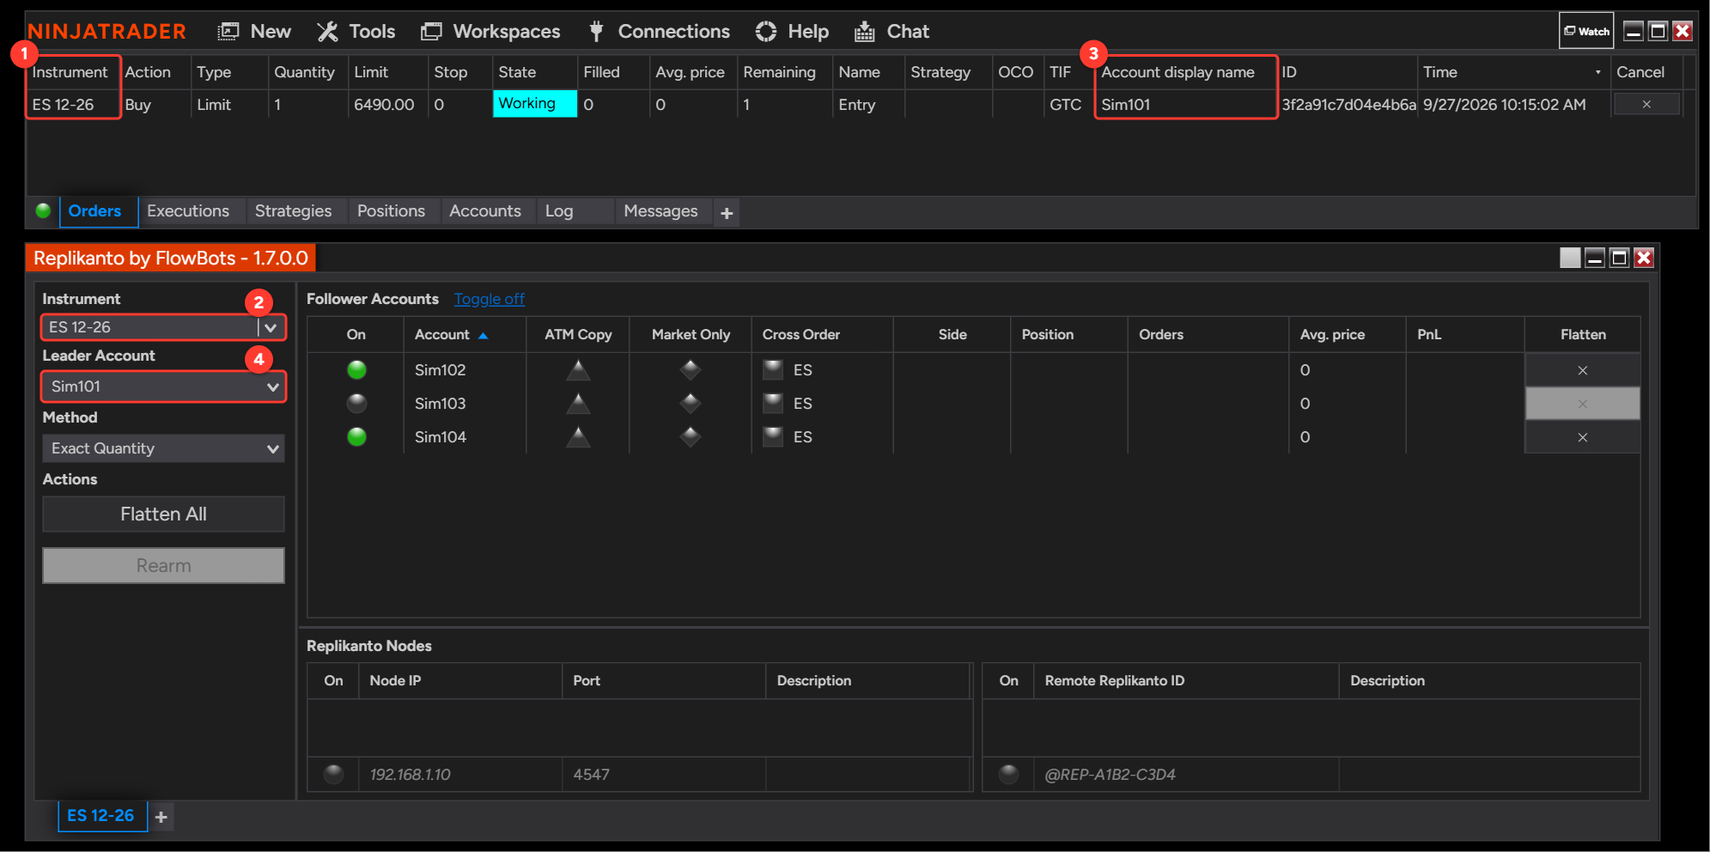Toggle Sim104 follower account on/off
Image resolution: width=1710 pixels, height=852 pixels.
356,437
